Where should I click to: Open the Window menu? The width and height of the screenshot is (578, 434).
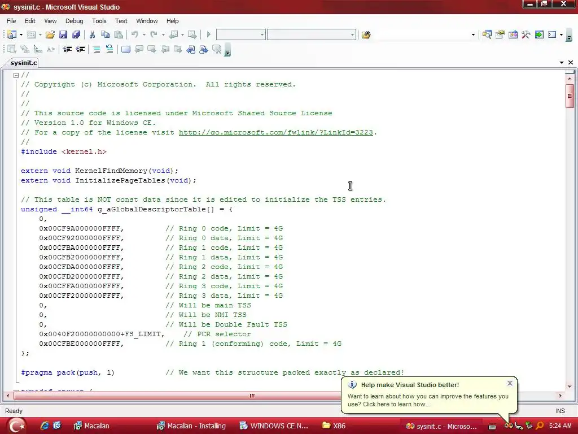pyautogui.click(x=147, y=21)
